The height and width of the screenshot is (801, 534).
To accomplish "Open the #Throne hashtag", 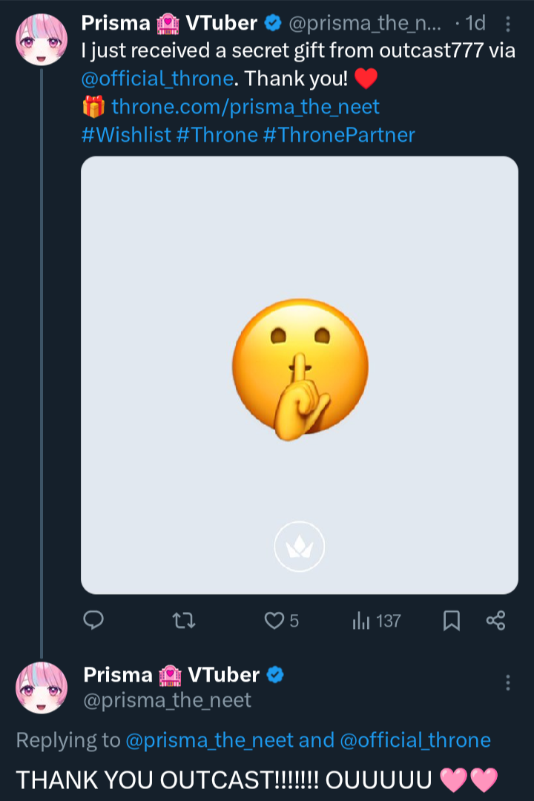I will click(217, 135).
